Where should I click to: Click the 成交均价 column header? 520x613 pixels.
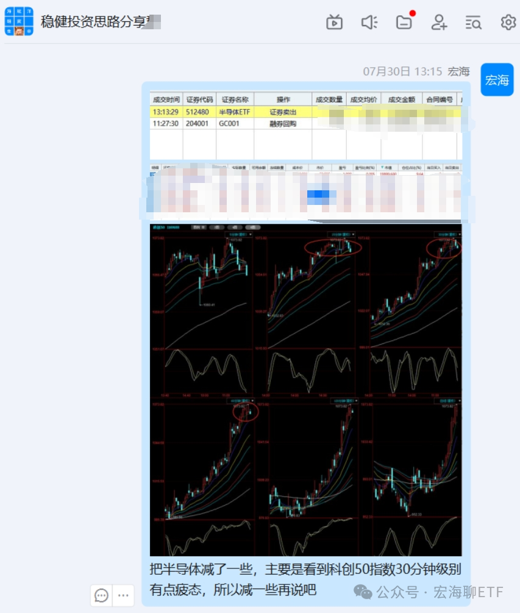363,99
